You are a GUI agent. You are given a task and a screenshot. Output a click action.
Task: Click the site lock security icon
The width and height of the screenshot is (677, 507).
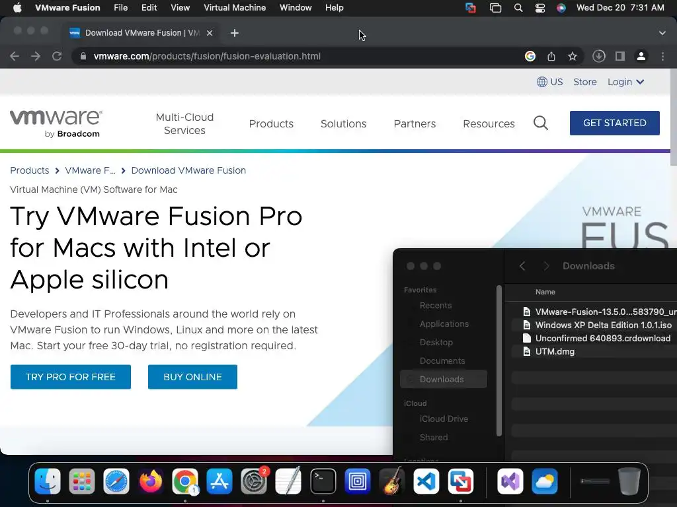tap(83, 56)
